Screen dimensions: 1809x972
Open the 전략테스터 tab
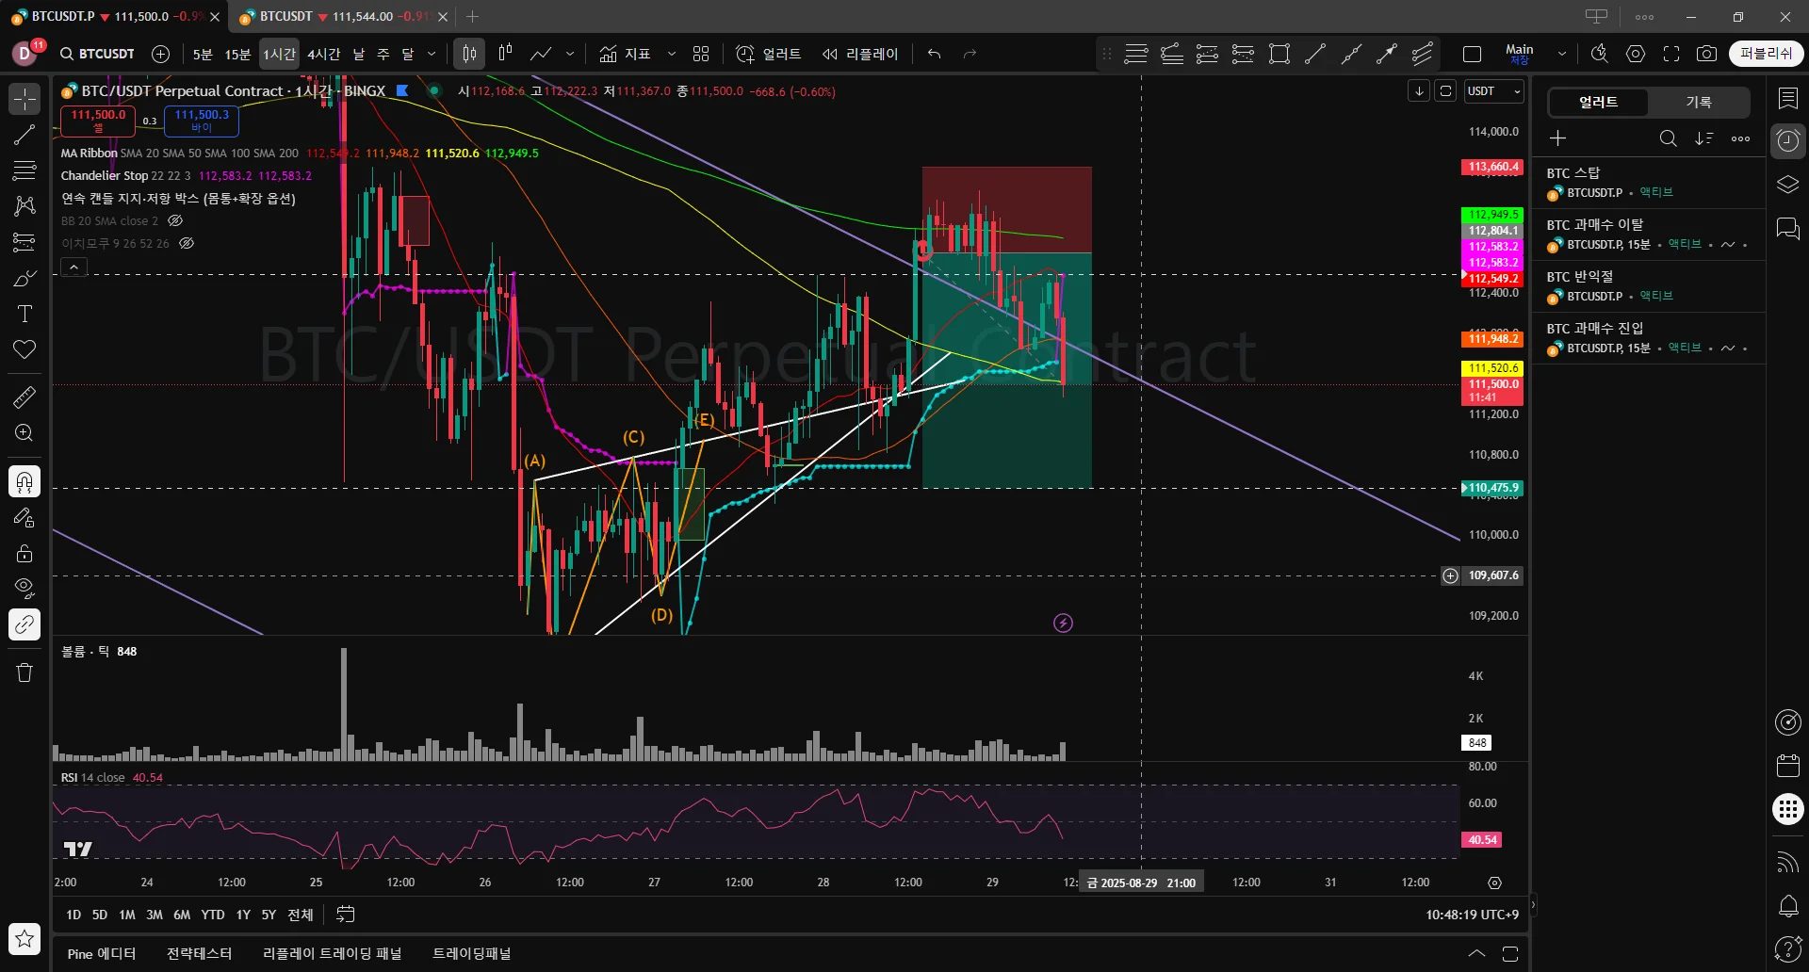[199, 954]
